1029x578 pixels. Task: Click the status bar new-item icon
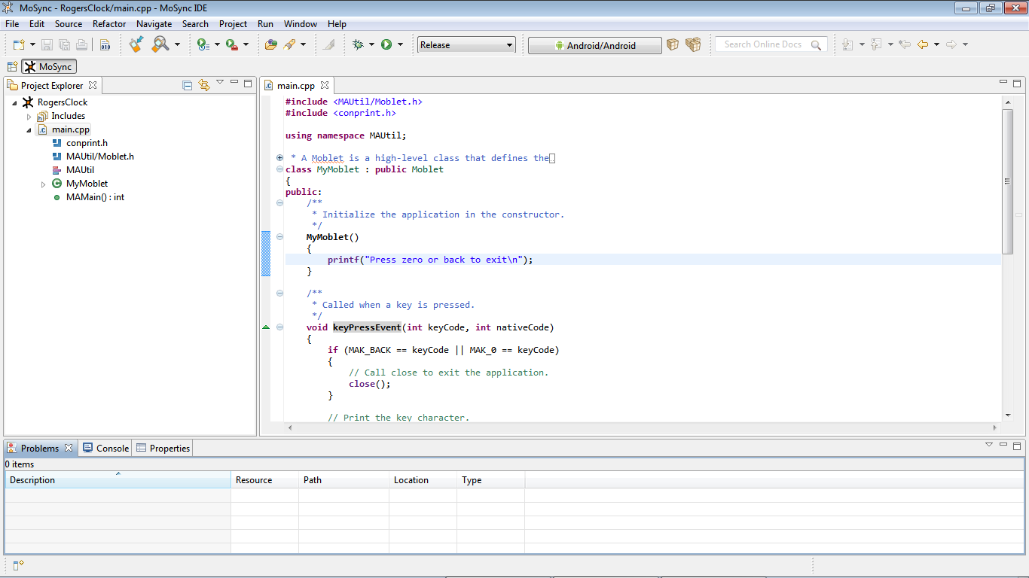click(18, 564)
